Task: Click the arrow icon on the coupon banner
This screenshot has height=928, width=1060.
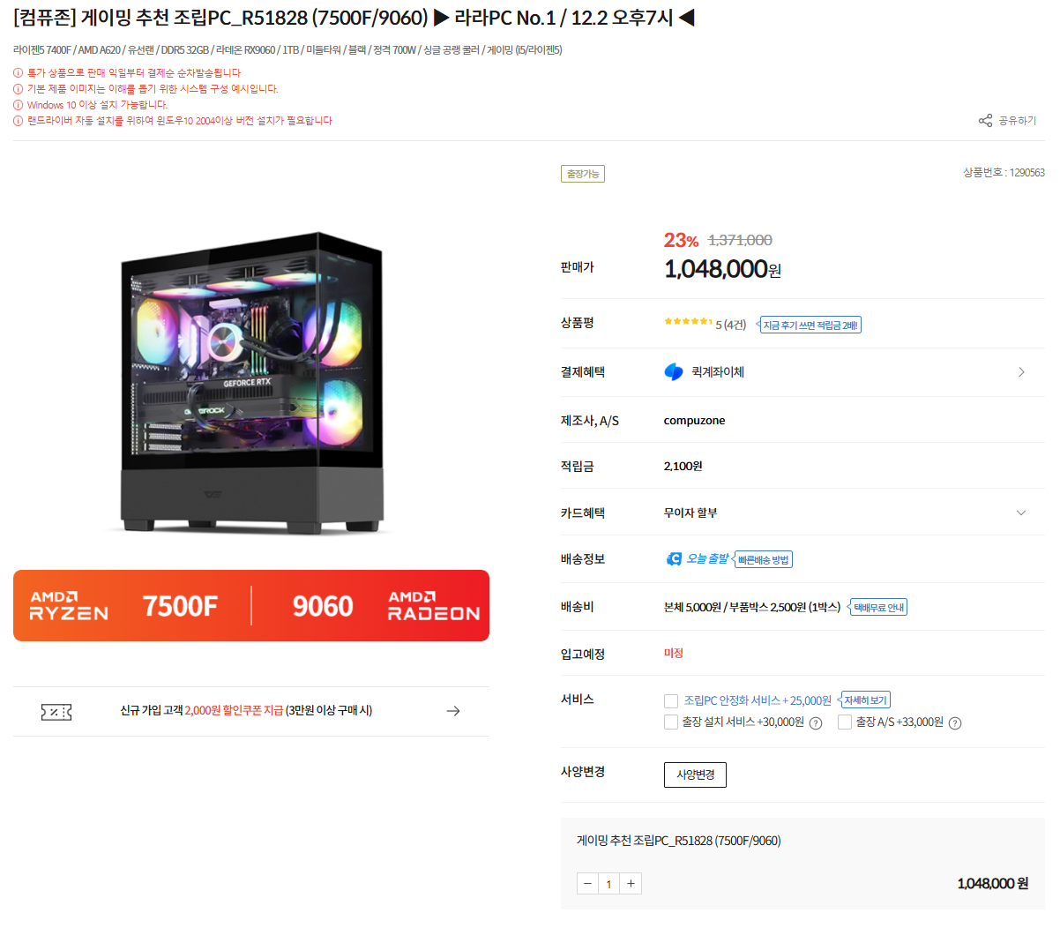Action: pos(453,711)
